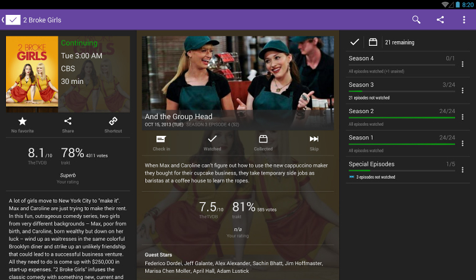The width and height of the screenshot is (476, 280).
Task: Open Season 4 options menu
Action: [x=462, y=64]
